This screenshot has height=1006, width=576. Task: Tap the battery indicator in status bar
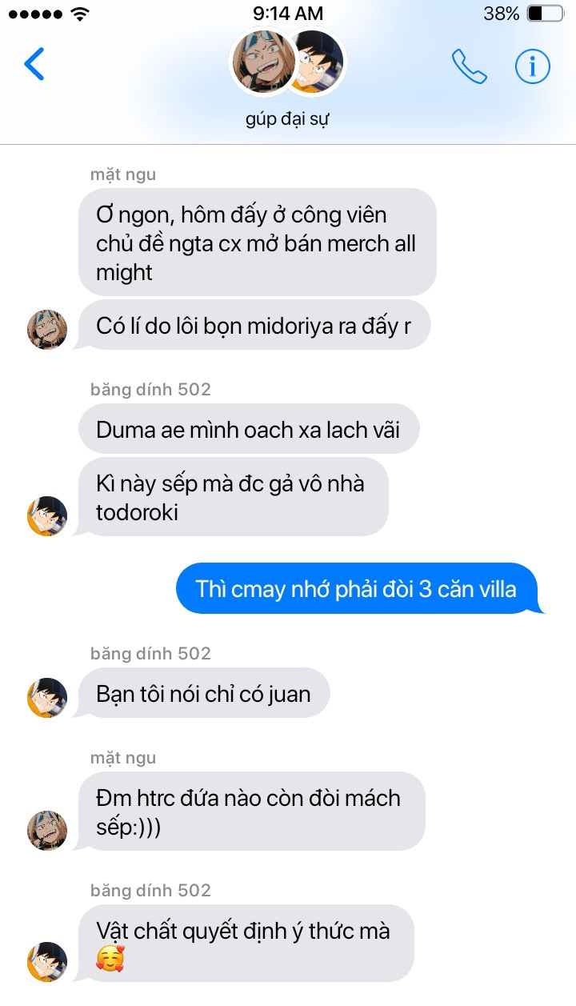coord(545,14)
